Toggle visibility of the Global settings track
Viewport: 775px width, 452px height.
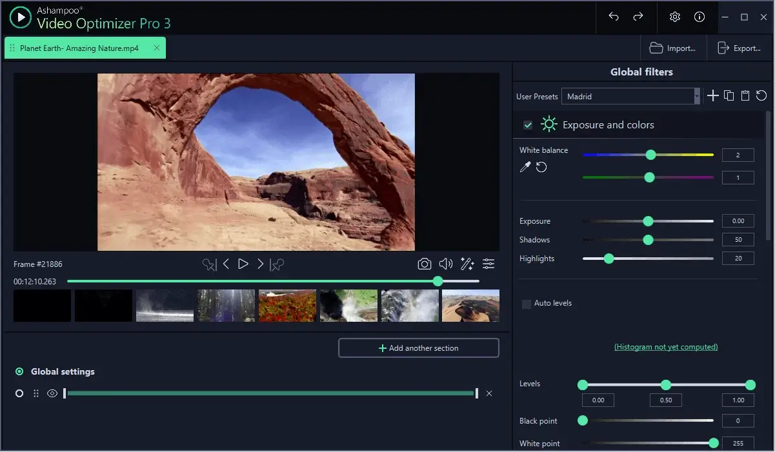[52, 393]
